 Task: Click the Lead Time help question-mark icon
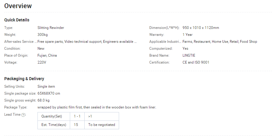(x=23, y=115)
